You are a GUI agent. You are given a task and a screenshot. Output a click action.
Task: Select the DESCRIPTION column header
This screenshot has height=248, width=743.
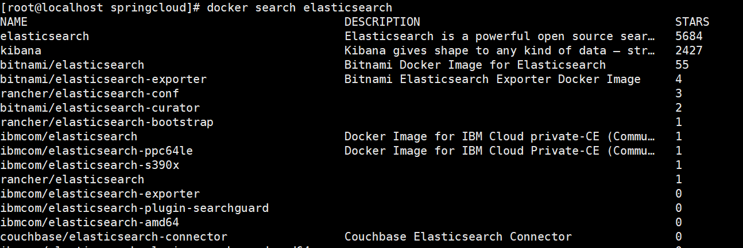(382, 22)
